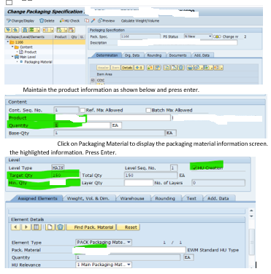Open the Weight, Vol. & Dim. tab
271x274 pixels.
[88, 198]
